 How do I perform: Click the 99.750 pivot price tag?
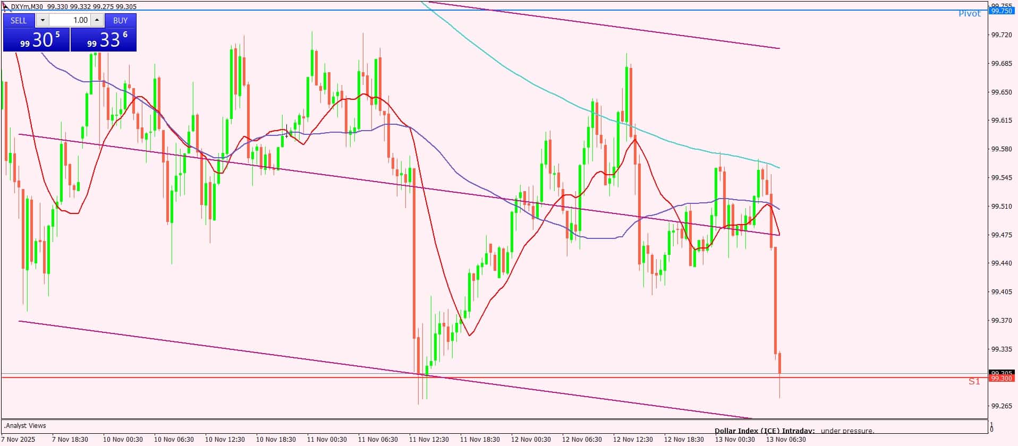point(1002,11)
